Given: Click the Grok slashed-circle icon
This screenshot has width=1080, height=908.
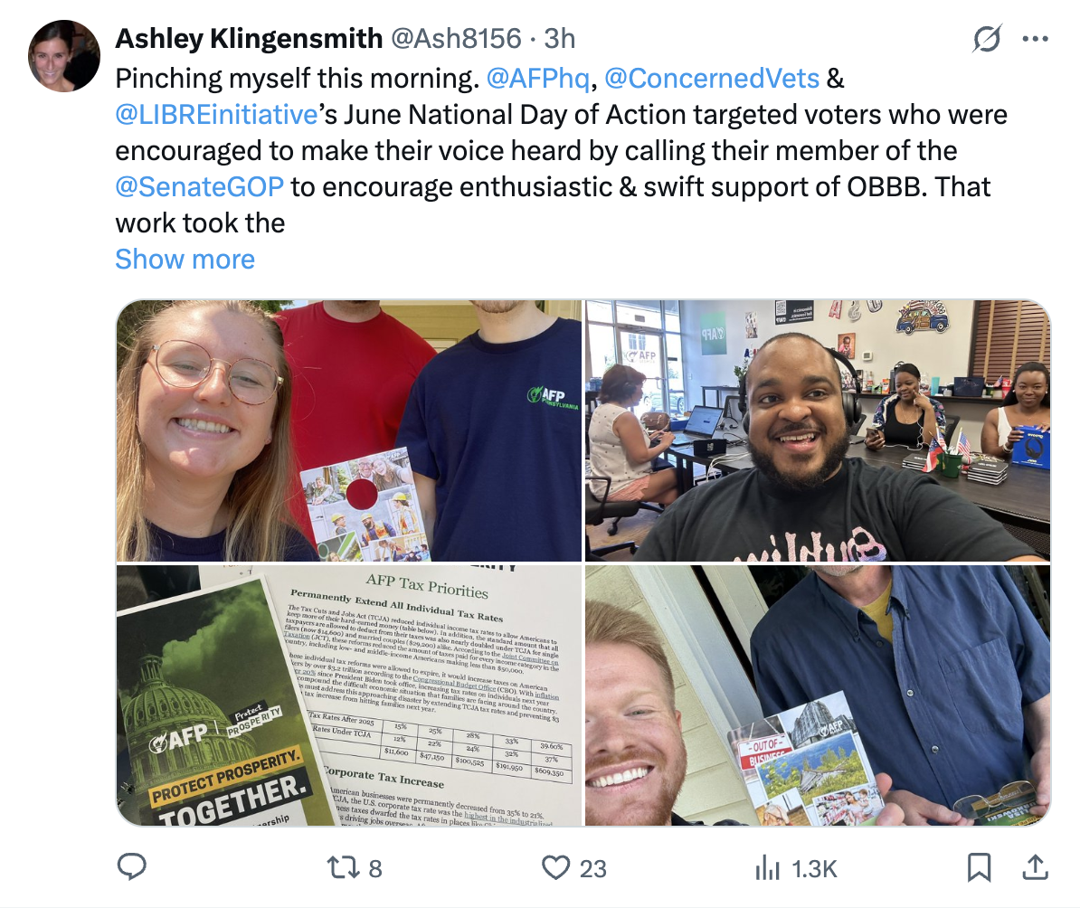Looking at the screenshot, I should 986,39.
